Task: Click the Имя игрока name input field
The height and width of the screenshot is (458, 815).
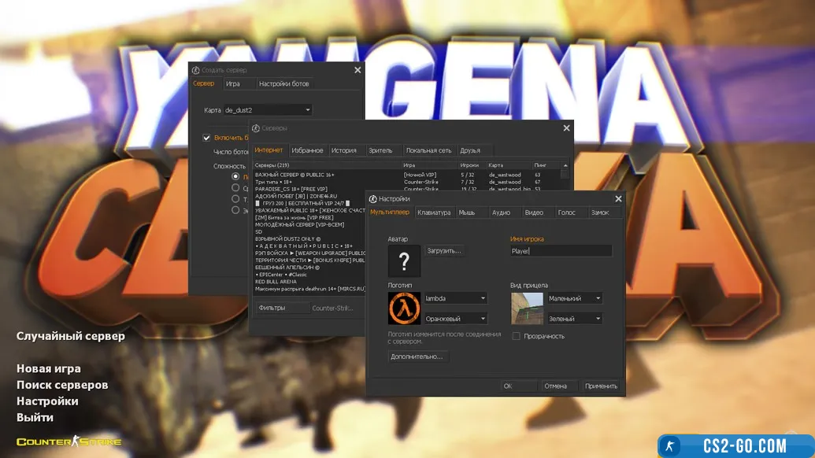Action: coord(561,251)
